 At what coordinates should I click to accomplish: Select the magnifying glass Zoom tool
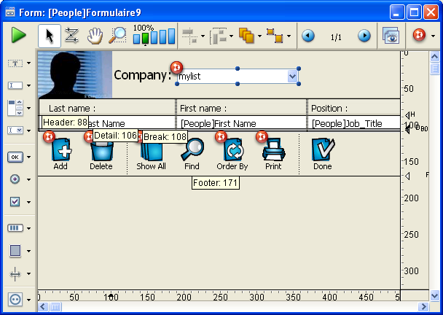click(x=117, y=35)
